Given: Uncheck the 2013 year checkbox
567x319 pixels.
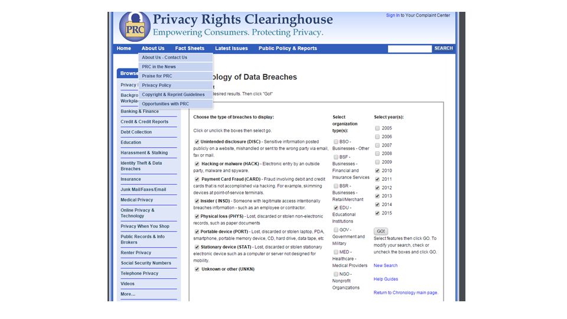Looking at the screenshot, I should pos(377,196).
